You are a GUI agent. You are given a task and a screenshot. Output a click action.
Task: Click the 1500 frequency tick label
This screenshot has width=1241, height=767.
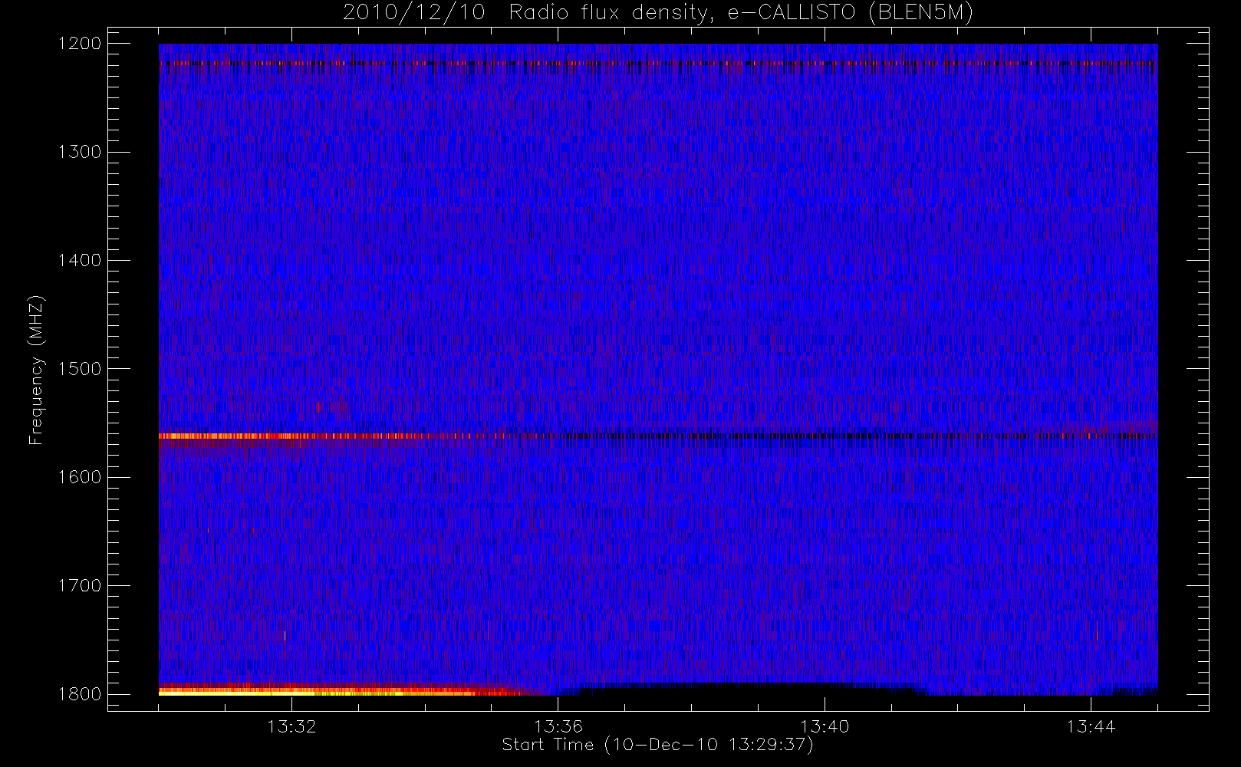point(80,369)
